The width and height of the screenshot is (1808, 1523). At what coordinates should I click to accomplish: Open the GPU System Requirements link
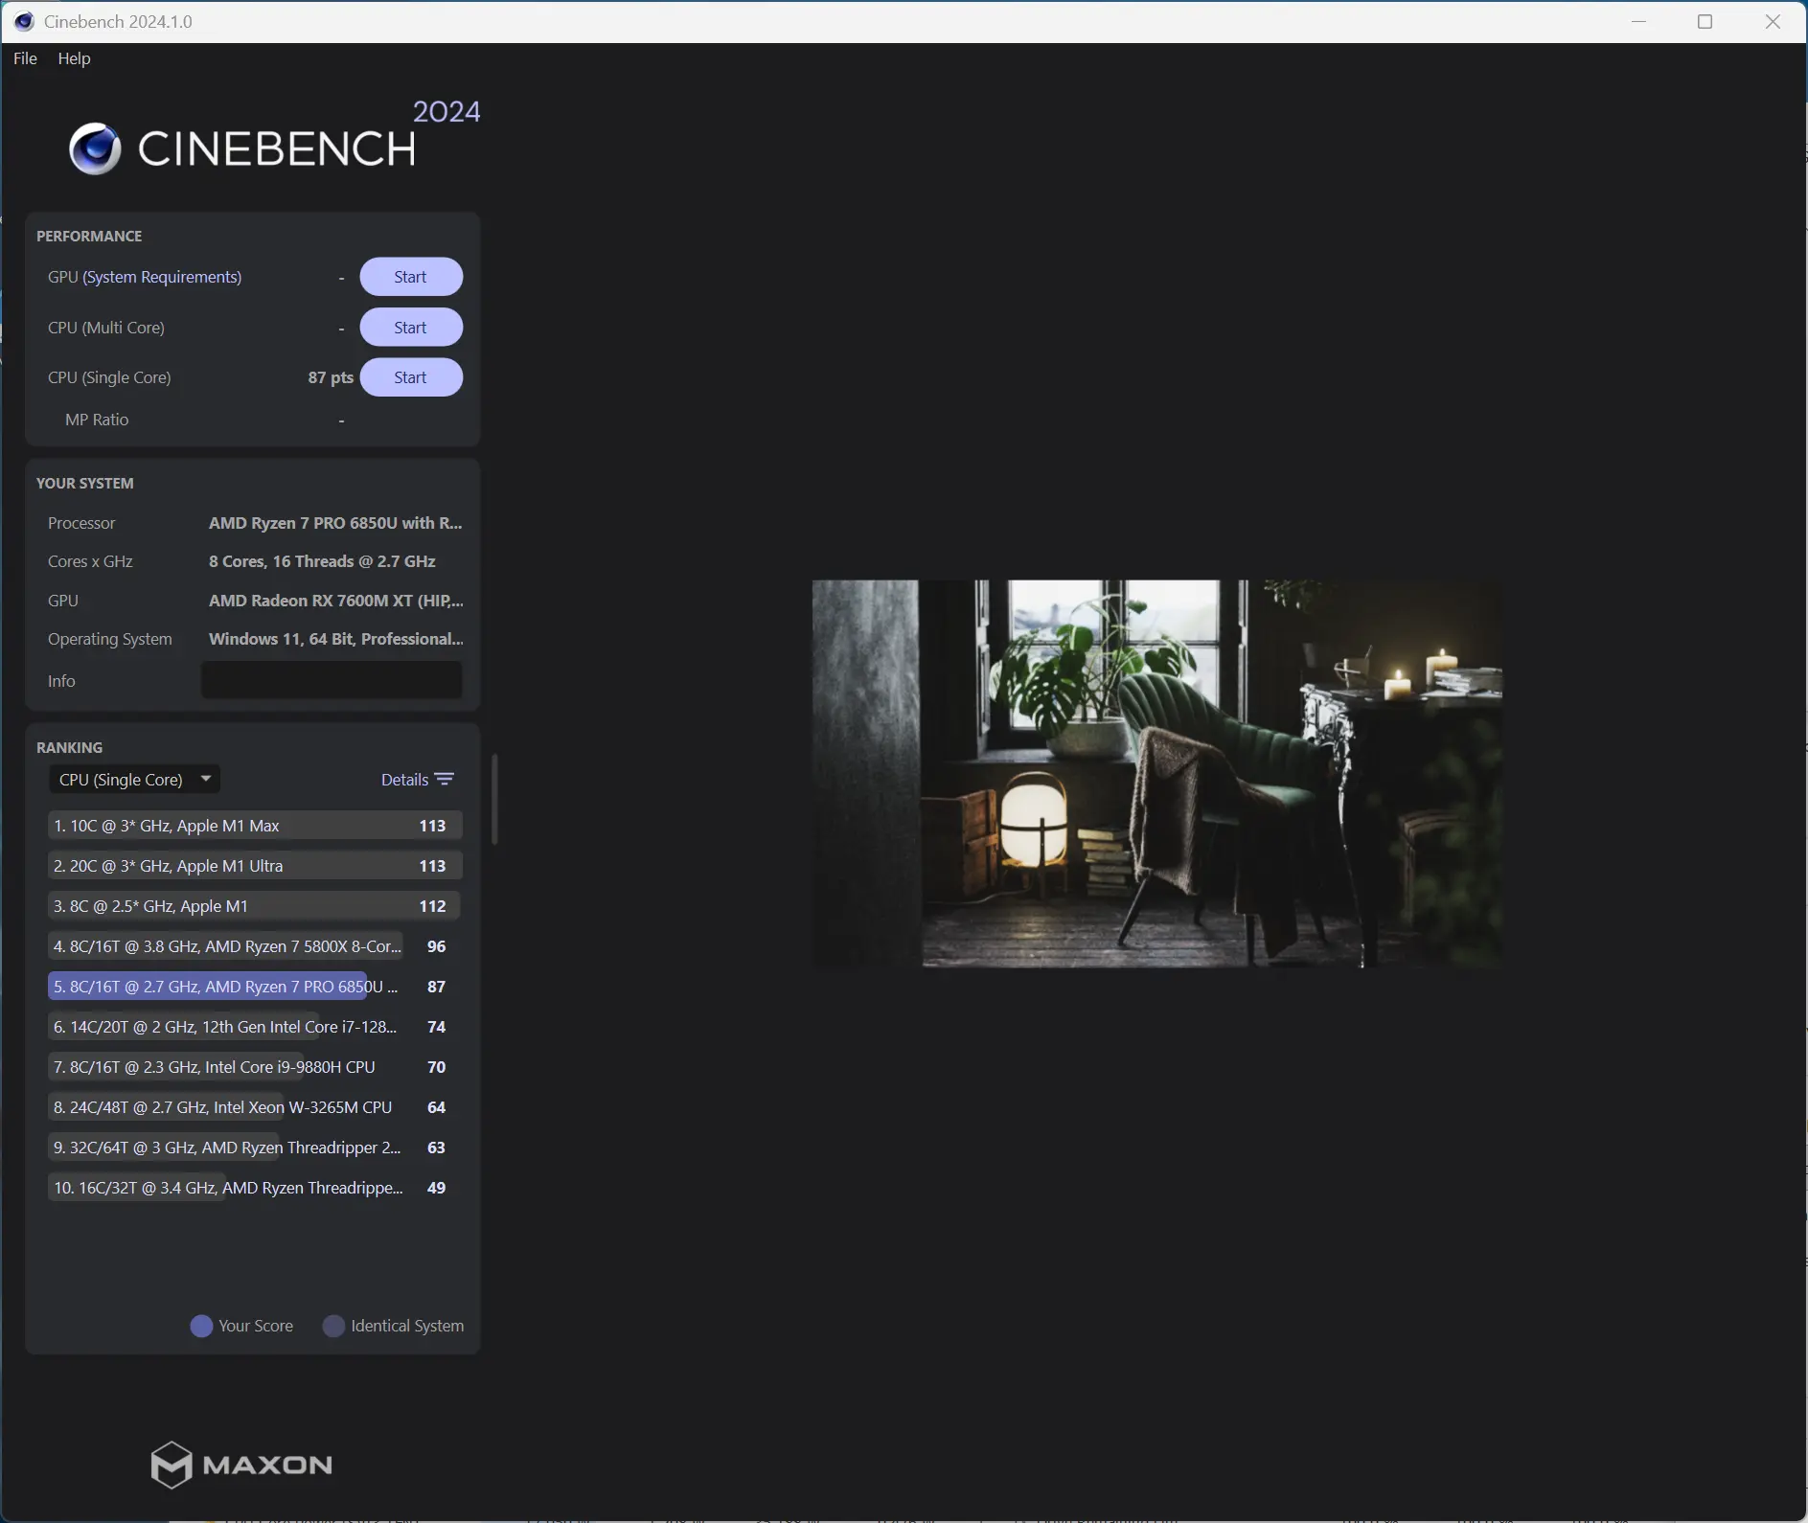[x=162, y=277]
